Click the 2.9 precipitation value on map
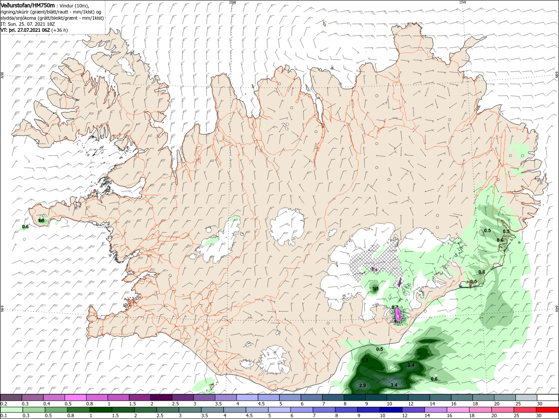559x419 pixels. click(x=362, y=385)
